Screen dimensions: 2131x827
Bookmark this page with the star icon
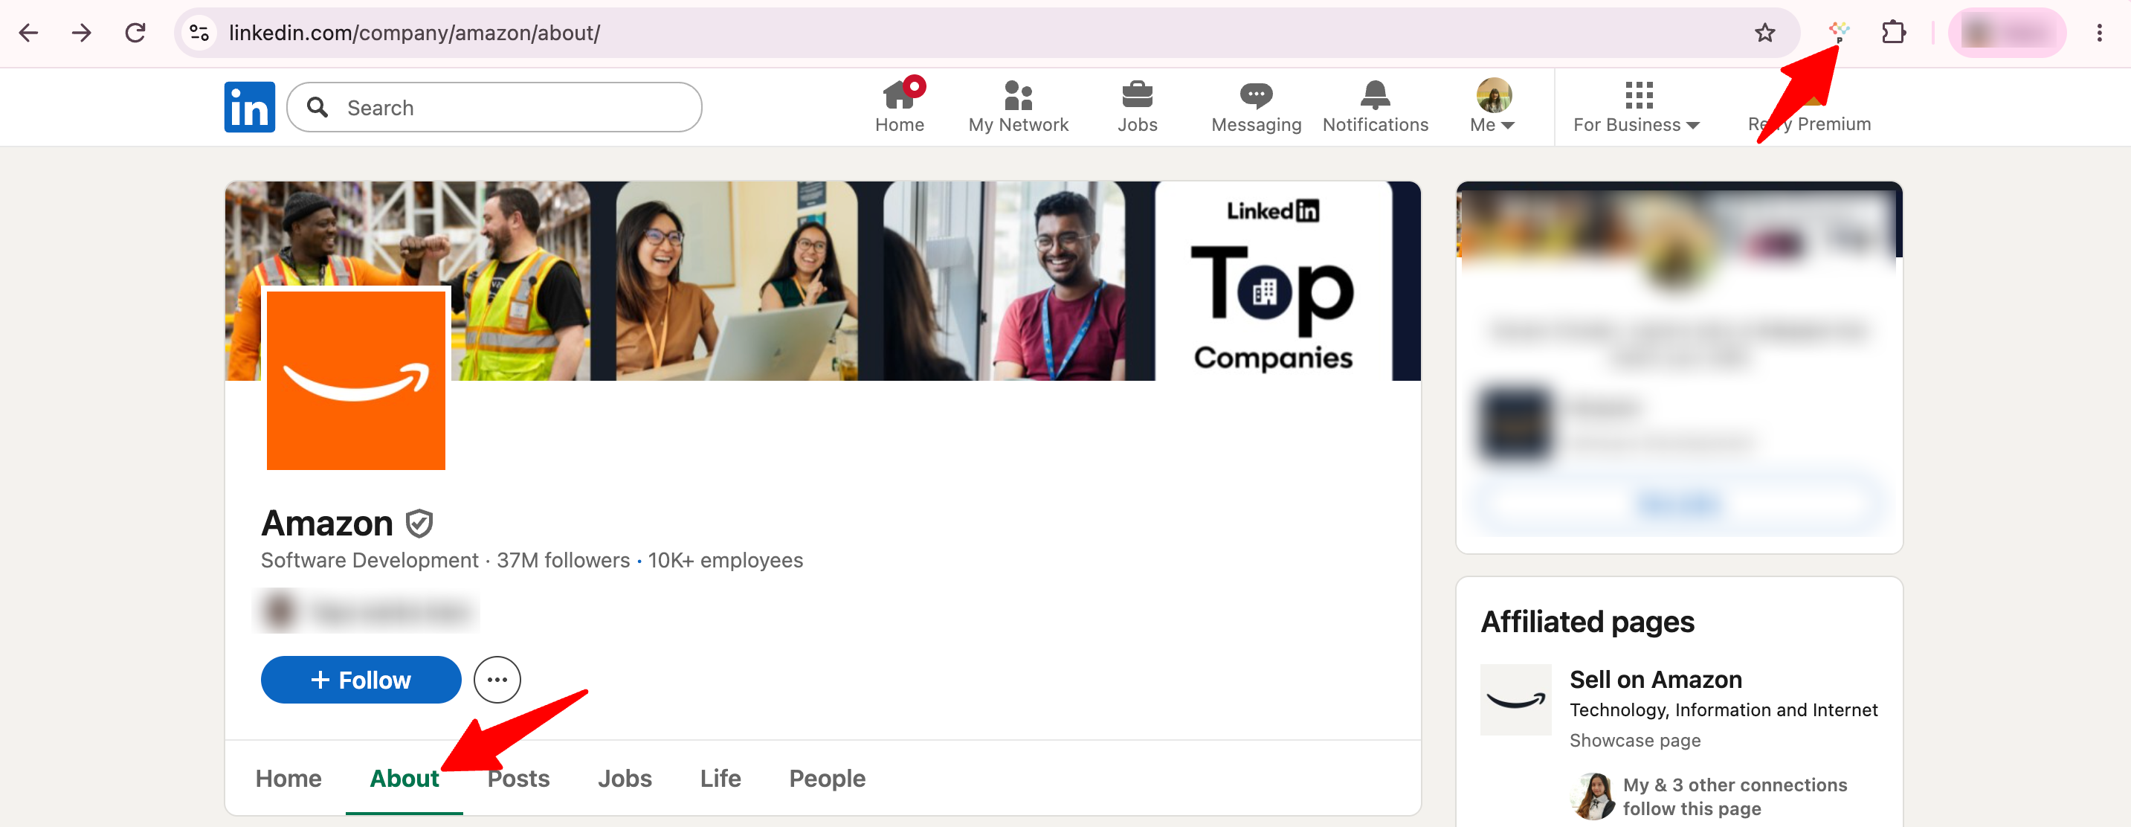pos(1764,33)
